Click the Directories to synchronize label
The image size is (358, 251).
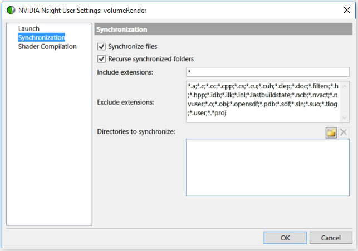click(x=136, y=132)
